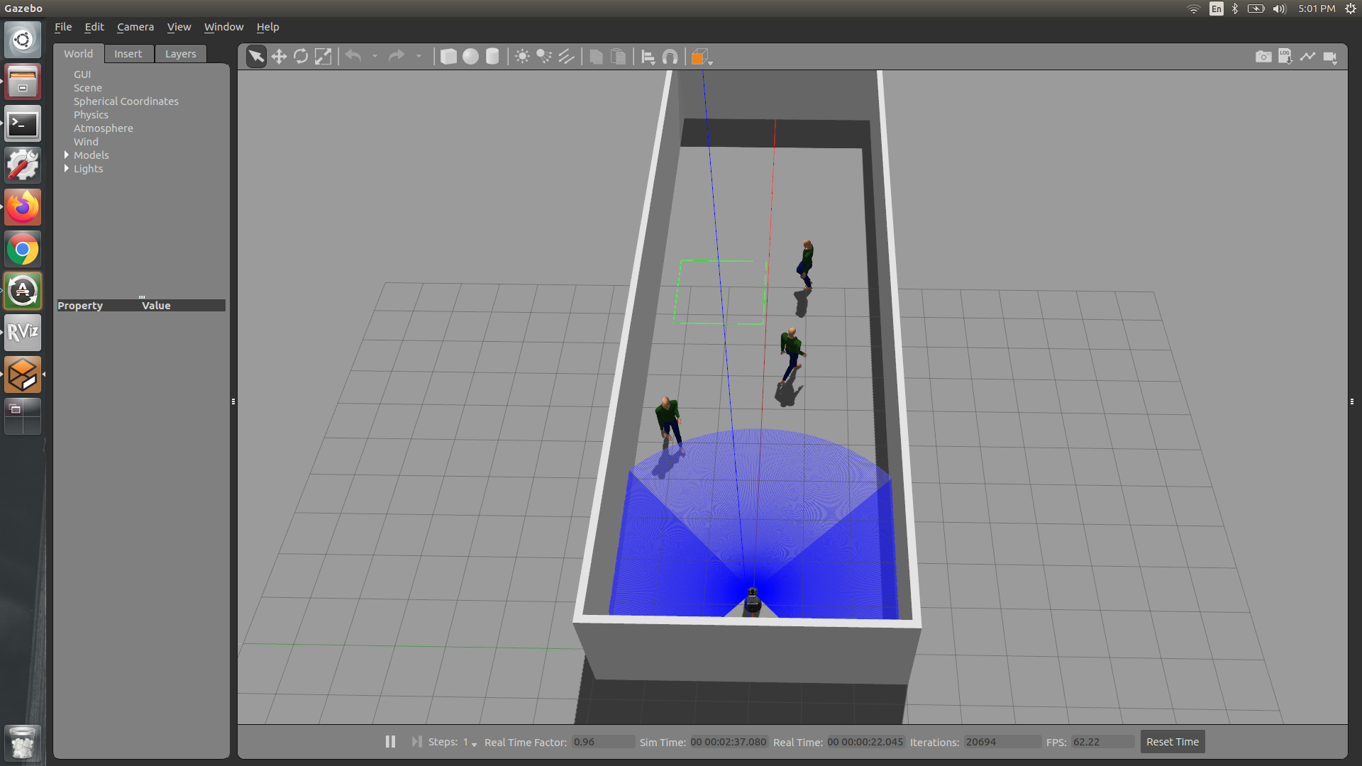The image size is (1362, 766).
Task: Add a spot light
Action: 544,57
